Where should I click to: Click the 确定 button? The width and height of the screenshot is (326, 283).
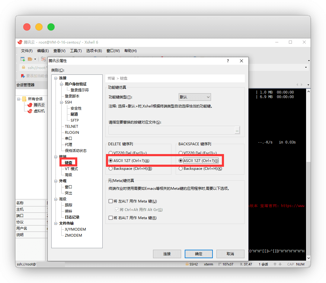(199, 254)
